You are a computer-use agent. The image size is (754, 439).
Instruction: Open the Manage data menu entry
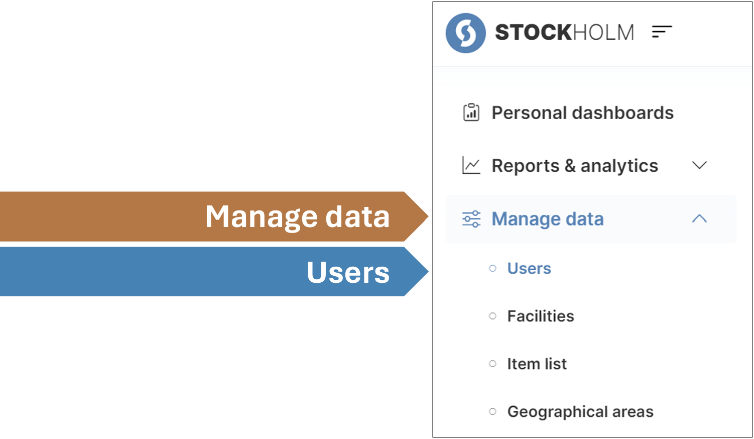547,218
